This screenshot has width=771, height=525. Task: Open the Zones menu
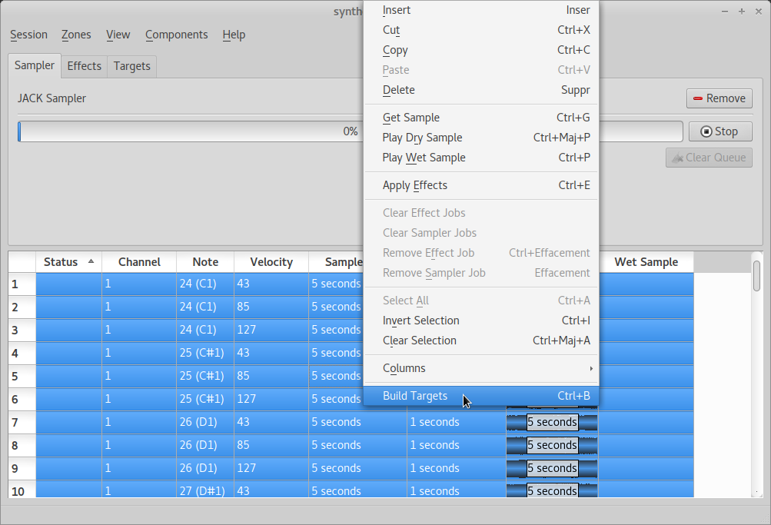(76, 35)
